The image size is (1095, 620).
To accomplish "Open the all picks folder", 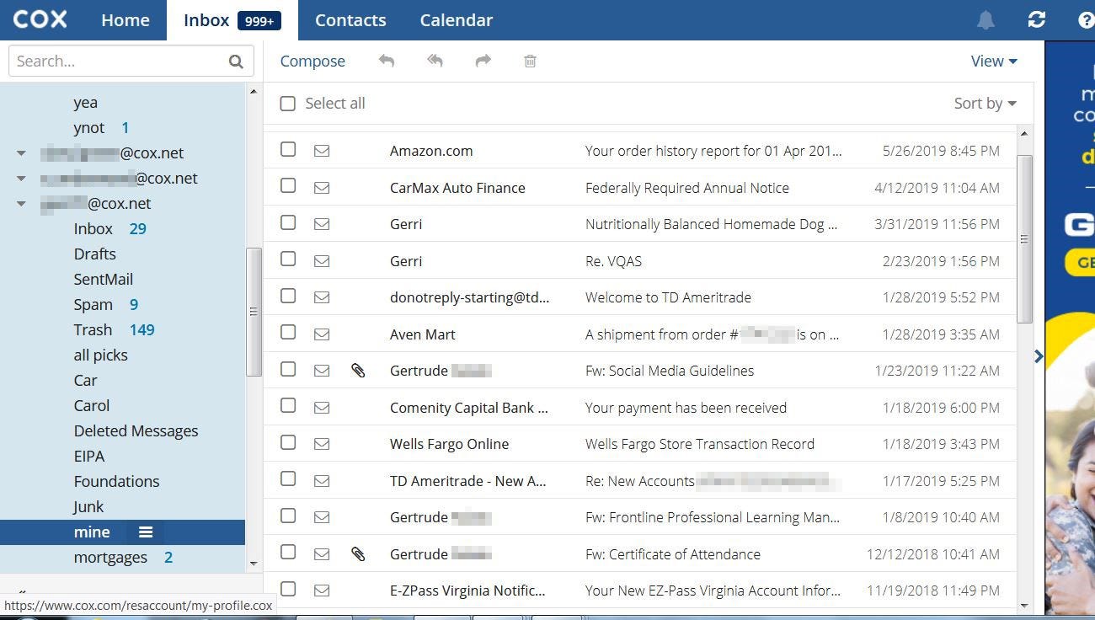I will pyautogui.click(x=100, y=355).
